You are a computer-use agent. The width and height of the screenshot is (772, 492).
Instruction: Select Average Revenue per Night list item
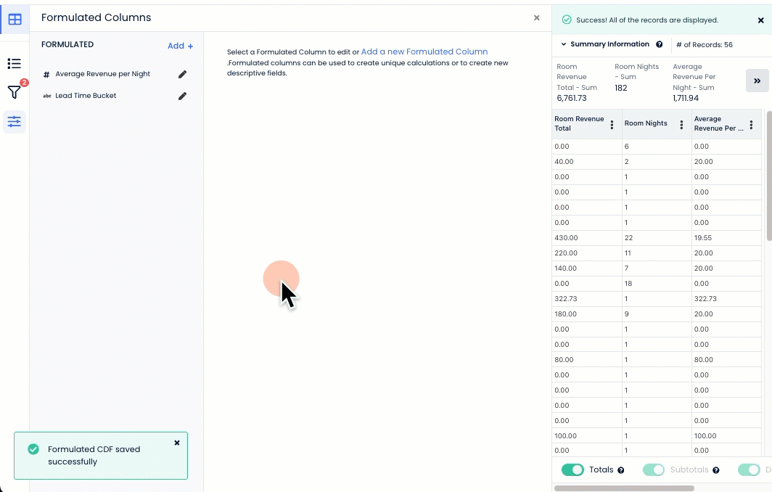pos(102,74)
